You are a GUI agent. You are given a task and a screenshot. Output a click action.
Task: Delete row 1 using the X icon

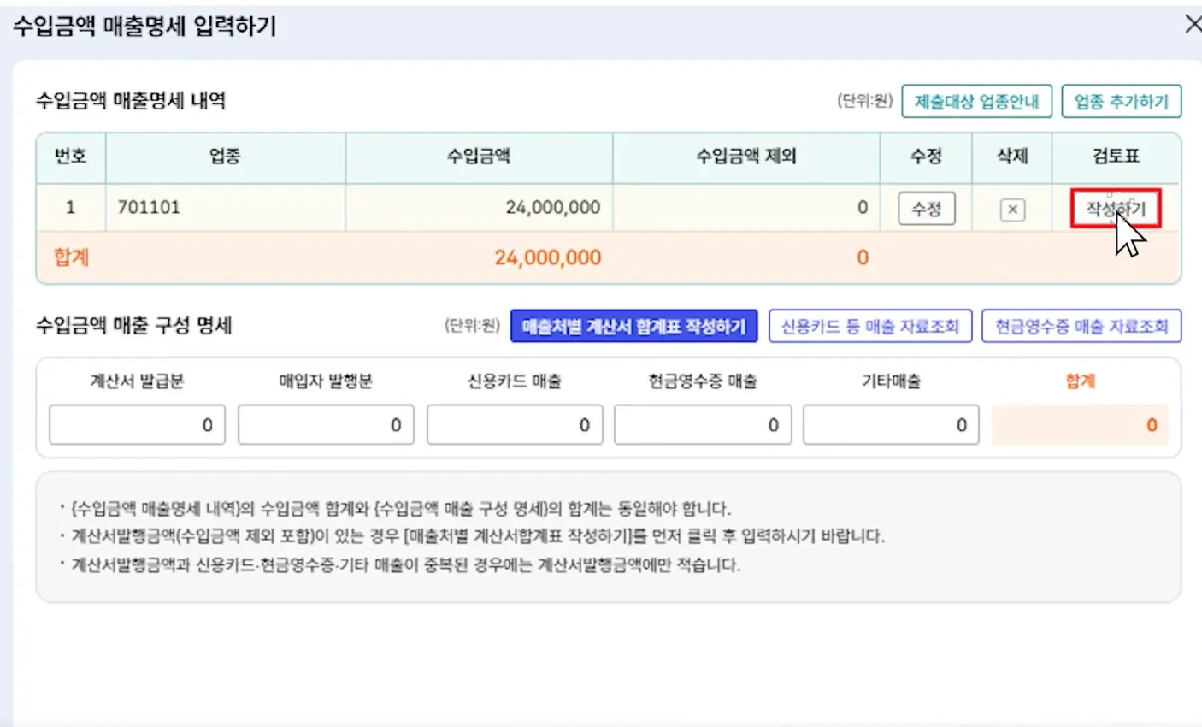(x=1012, y=210)
